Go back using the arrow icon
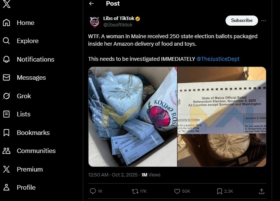 point(91,3)
